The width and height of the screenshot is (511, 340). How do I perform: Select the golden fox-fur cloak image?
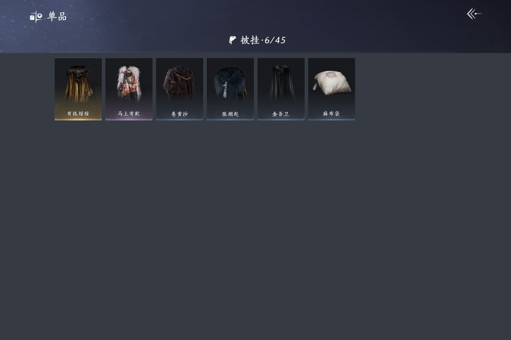pyautogui.click(x=78, y=84)
